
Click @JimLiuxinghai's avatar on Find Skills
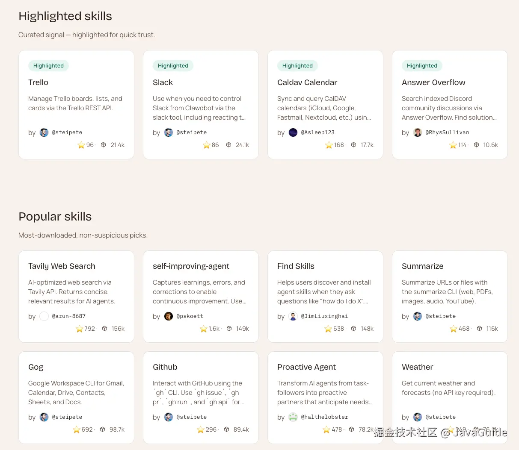pos(293,316)
